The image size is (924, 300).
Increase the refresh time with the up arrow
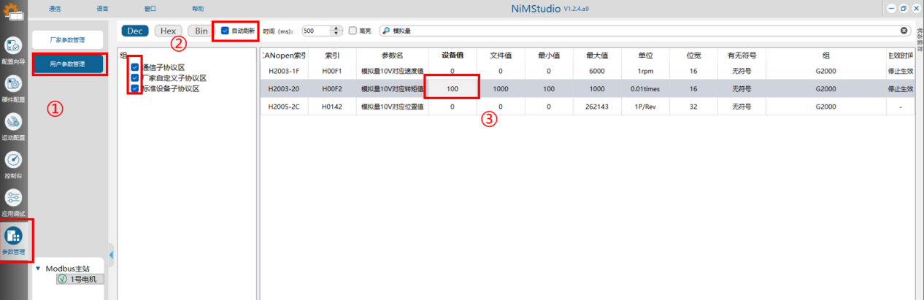pyautogui.click(x=335, y=28)
